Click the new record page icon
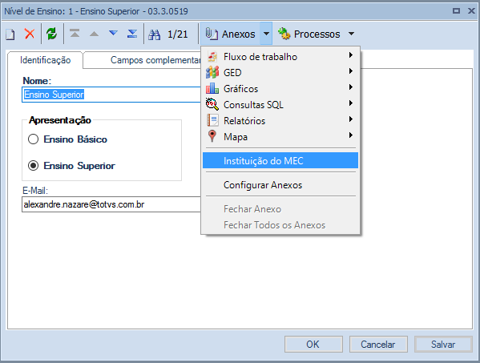 [x=10, y=34]
